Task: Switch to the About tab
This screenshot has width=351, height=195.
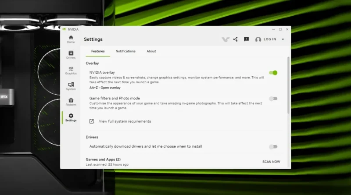Action: tap(151, 51)
